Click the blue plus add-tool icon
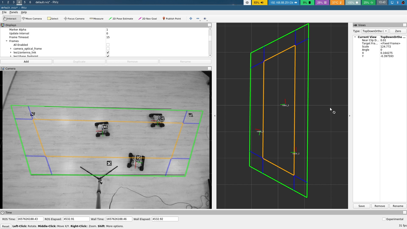 point(191,18)
